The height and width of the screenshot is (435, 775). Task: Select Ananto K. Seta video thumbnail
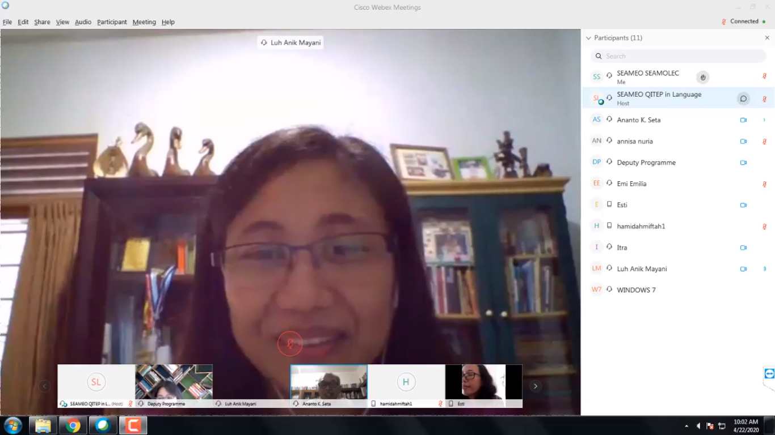point(329,386)
